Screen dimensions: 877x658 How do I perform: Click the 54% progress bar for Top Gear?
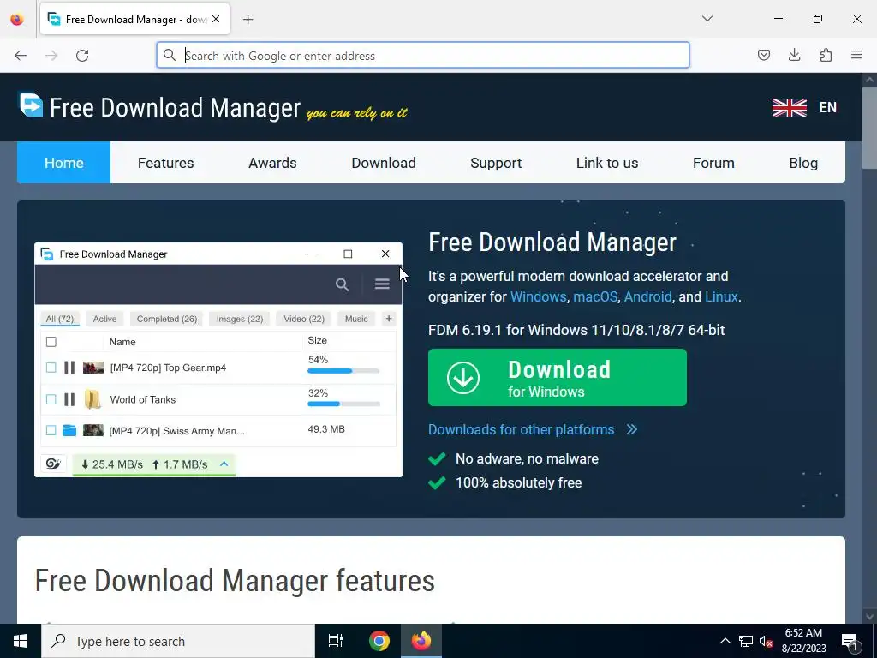[x=343, y=371]
